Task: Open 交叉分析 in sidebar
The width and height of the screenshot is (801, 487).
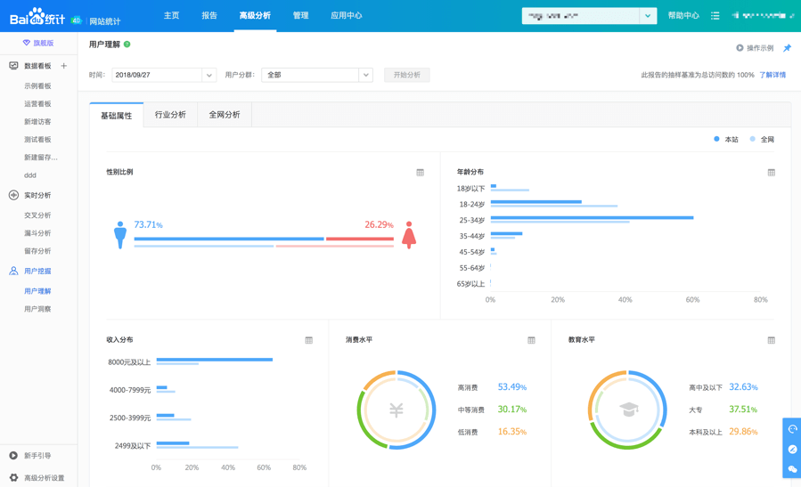Action: click(x=37, y=215)
